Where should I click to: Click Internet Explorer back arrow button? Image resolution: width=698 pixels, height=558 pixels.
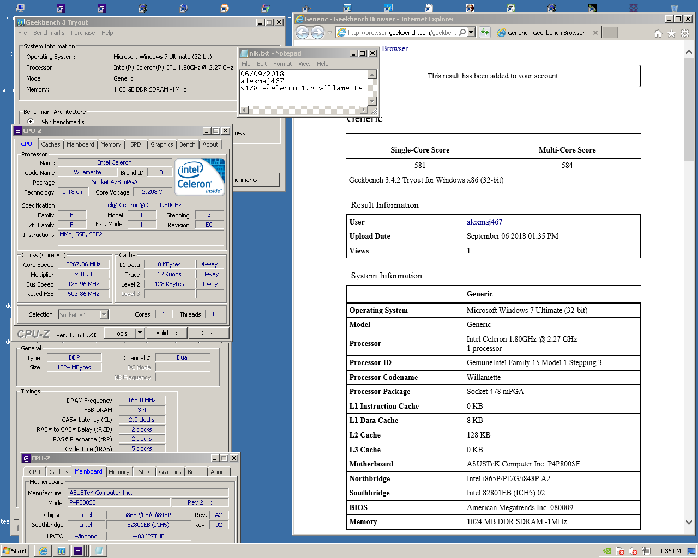302,33
